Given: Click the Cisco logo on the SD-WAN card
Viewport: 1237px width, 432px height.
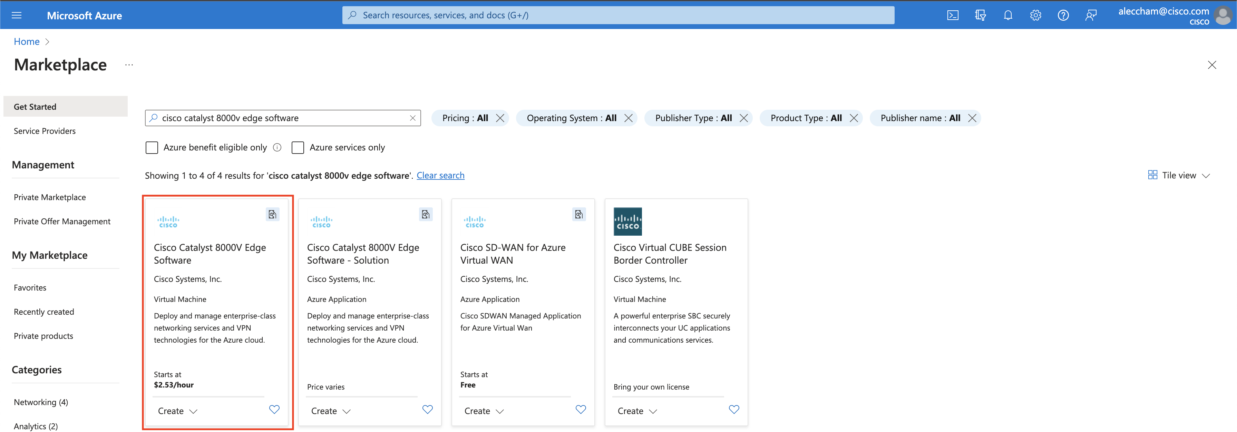Looking at the screenshot, I should (x=475, y=221).
